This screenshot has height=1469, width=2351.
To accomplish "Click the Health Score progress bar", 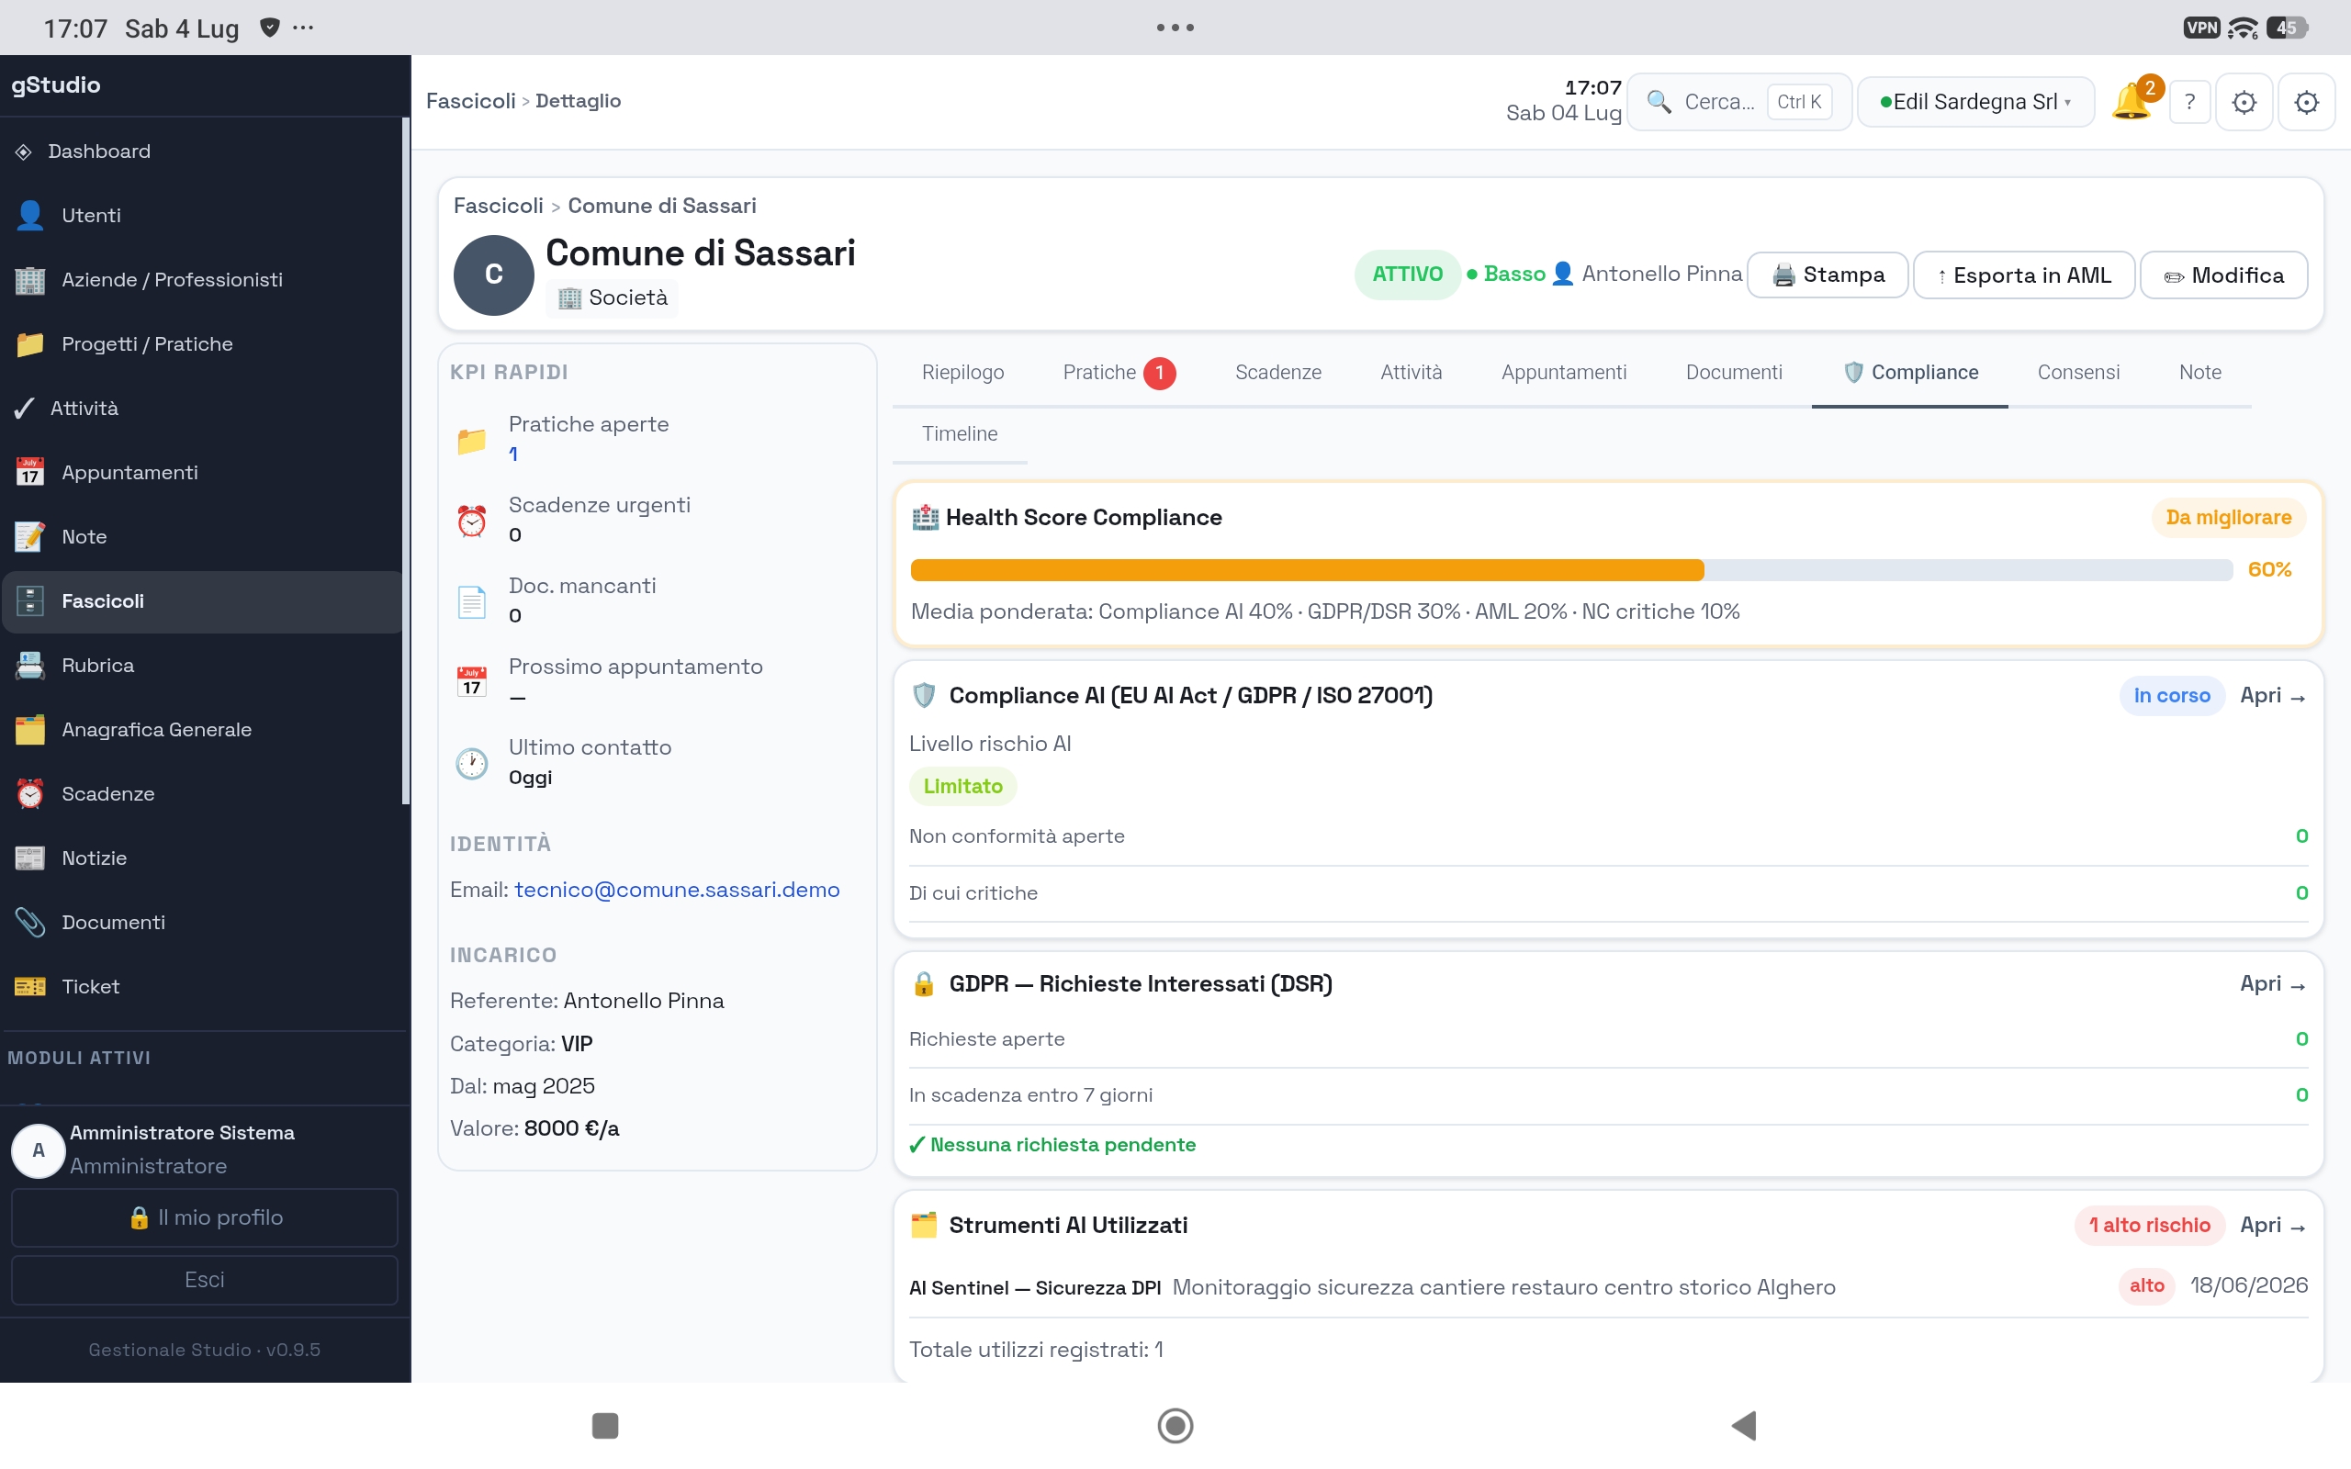I will tap(1571, 570).
